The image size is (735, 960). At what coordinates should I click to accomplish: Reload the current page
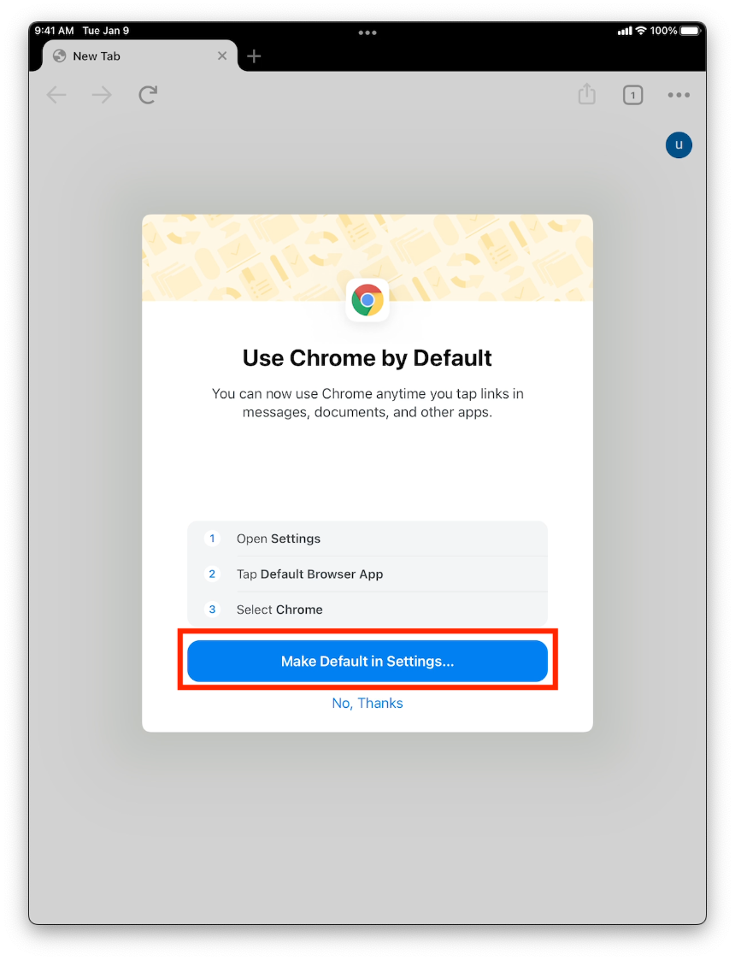point(148,95)
